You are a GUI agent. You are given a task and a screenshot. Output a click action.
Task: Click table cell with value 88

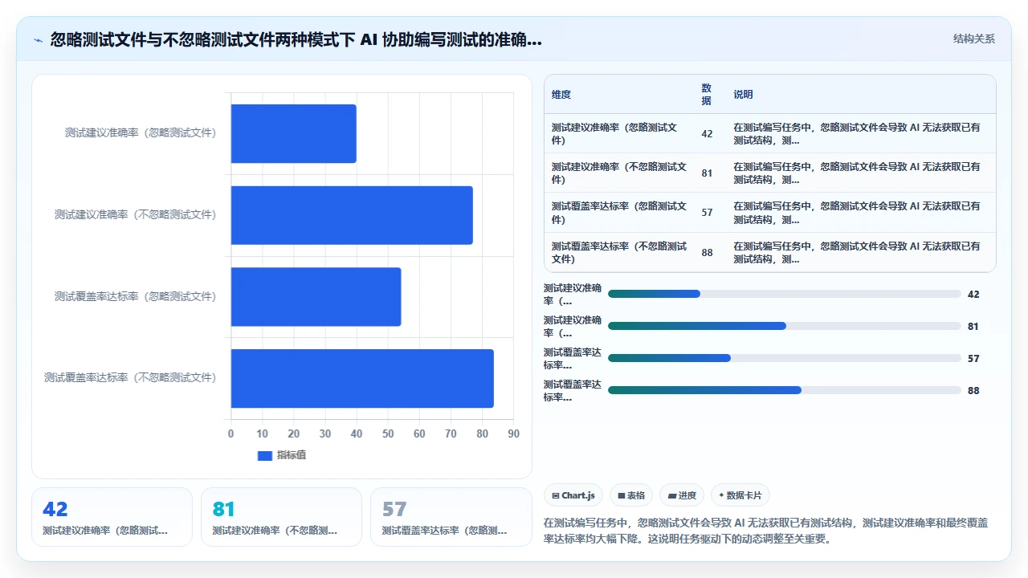click(707, 253)
